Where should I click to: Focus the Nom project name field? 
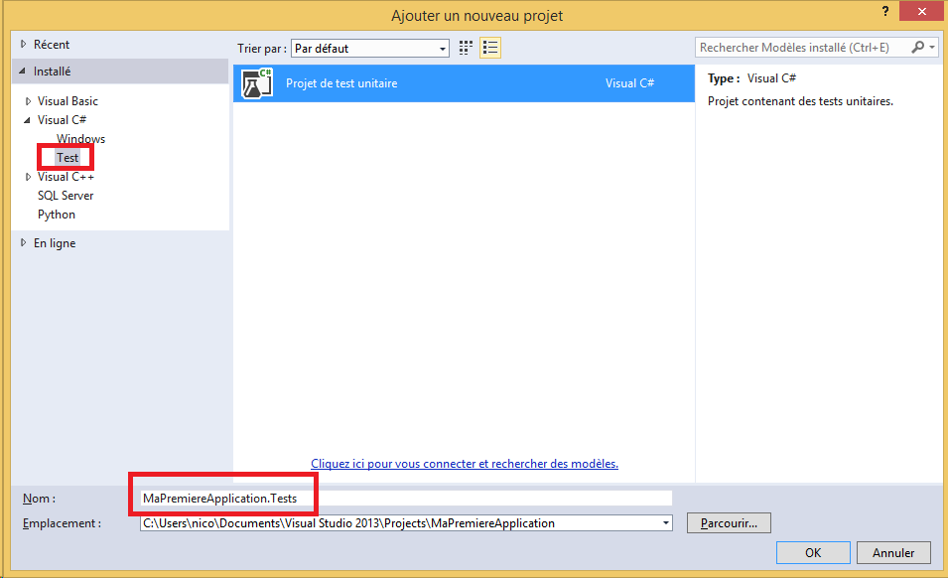click(406, 499)
